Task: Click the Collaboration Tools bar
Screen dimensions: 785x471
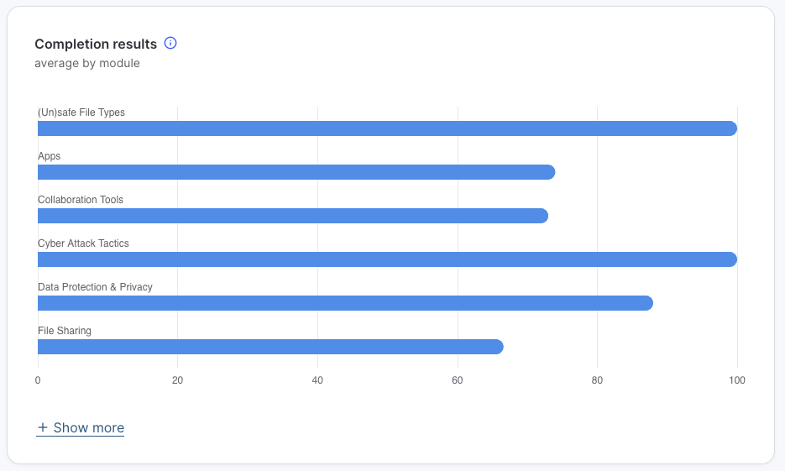Action: 293,216
